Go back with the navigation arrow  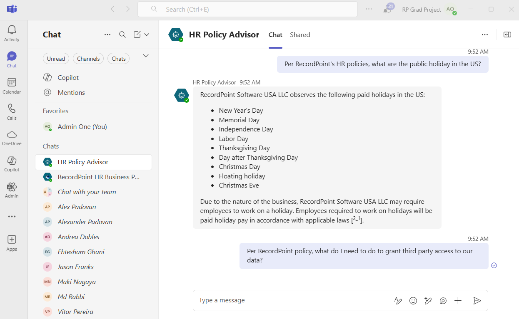[x=112, y=9]
